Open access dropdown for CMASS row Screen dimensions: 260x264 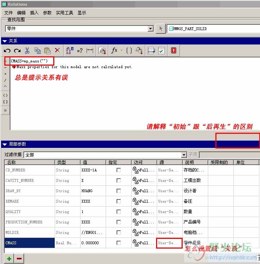click(x=144, y=243)
